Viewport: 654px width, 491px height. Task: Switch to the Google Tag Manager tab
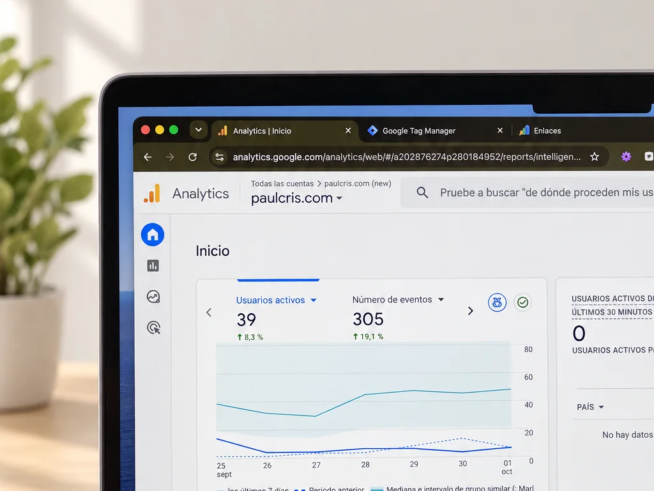pyautogui.click(x=436, y=131)
